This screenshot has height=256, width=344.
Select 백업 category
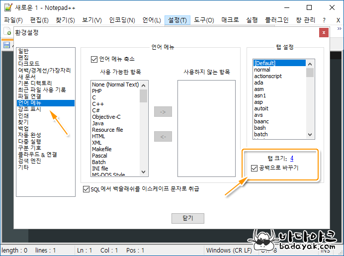pyautogui.click(x=46, y=129)
